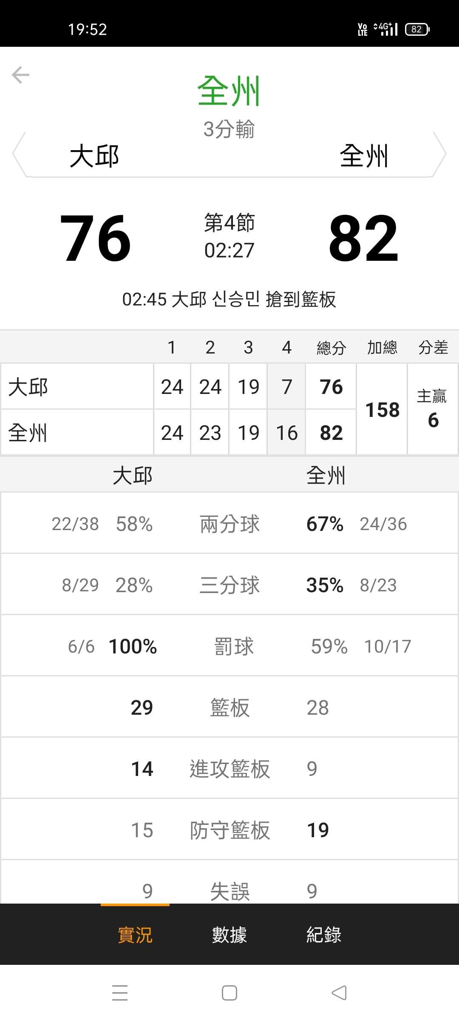The width and height of the screenshot is (459, 1021).
Task: Tap the combined total 158 cell
Action: 382,410
